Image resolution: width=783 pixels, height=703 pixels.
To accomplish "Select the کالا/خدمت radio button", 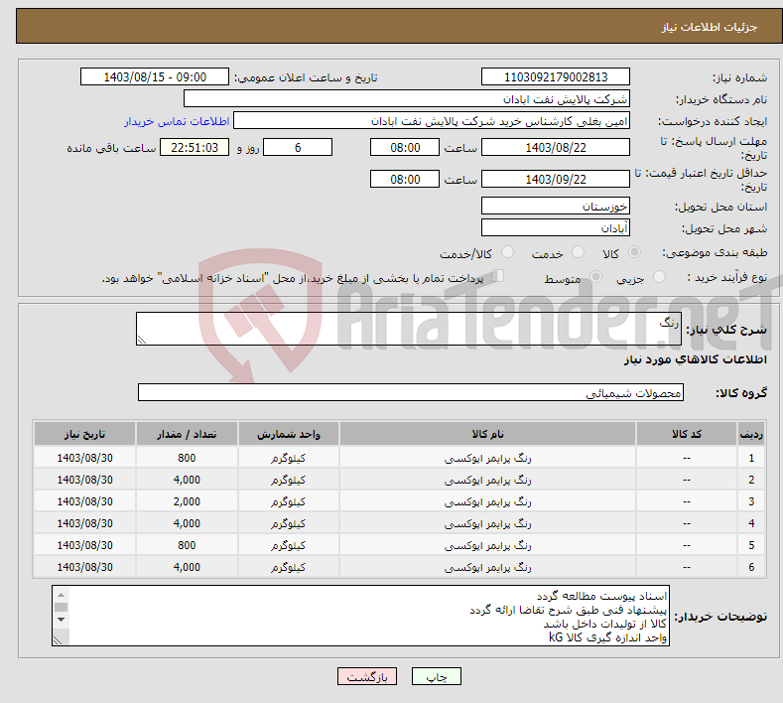I will pyautogui.click(x=507, y=252).
